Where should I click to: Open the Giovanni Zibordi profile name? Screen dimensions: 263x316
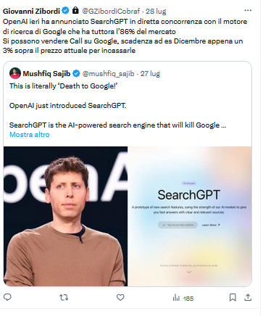click(31, 11)
